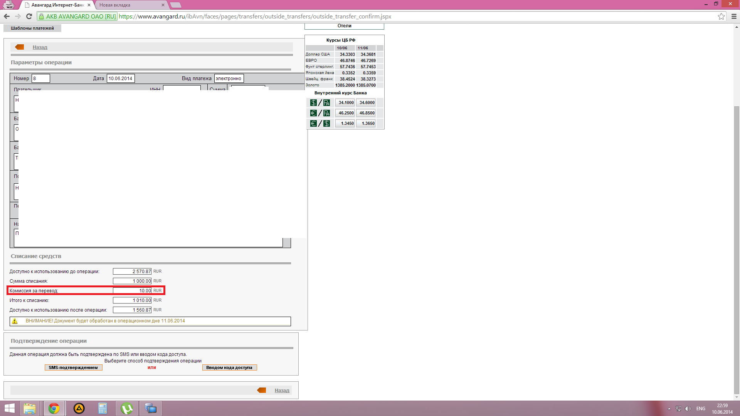Image resolution: width=740 pixels, height=416 pixels.
Task: Open the calculator from the taskbar
Action: point(103,408)
